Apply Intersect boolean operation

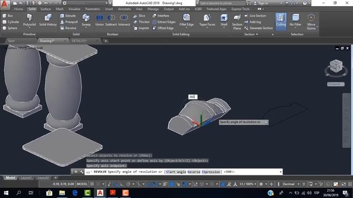(x=124, y=20)
